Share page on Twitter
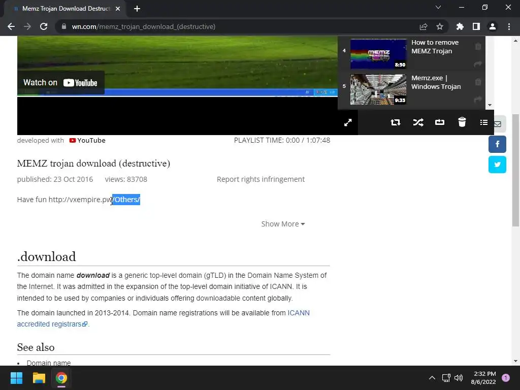Screen dimensions: 520x390 (x=497, y=165)
